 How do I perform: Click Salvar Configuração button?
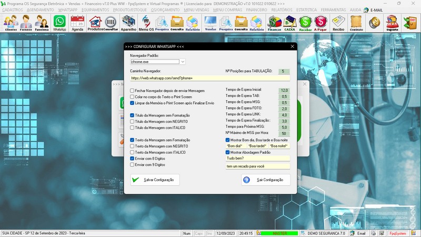tap(155, 180)
